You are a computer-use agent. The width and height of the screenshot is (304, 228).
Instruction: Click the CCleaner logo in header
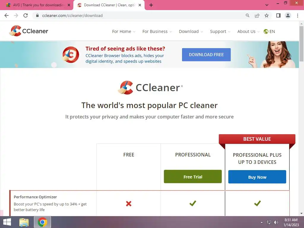[28, 31]
